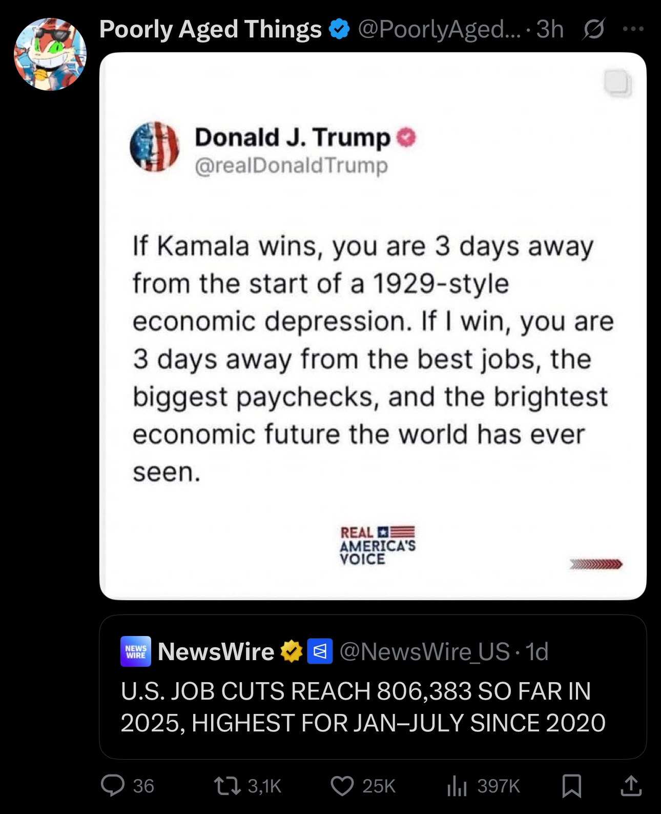Open the quoted NewsWire post
This screenshot has height=814, width=661.
coord(373,706)
